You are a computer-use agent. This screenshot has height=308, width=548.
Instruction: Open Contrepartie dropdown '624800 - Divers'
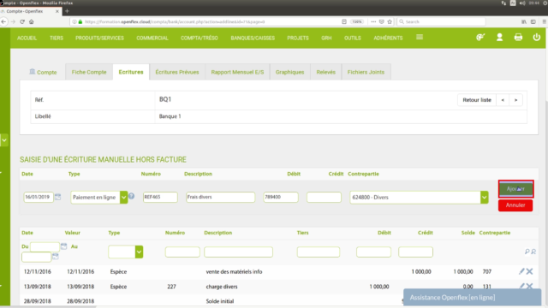click(x=419, y=198)
